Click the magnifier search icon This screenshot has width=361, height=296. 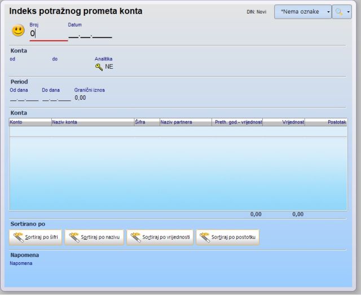coord(339,12)
